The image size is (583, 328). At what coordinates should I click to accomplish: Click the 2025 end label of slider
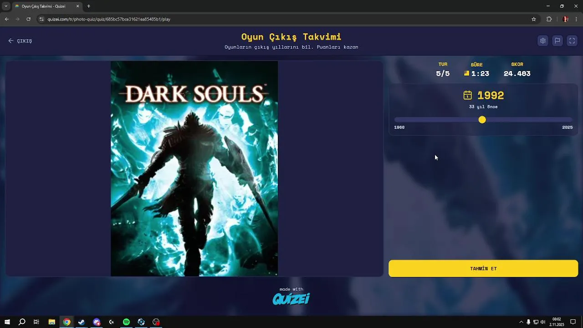[x=567, y=128]
